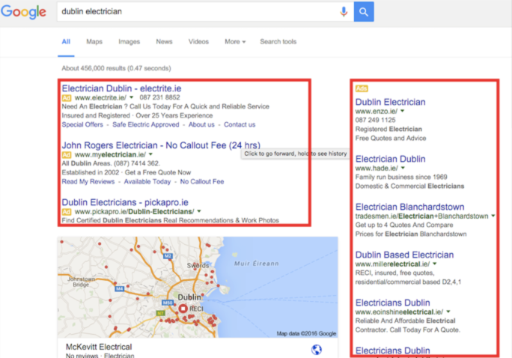512x358 pixels.
Task: Click the yellow Ads label in sidebar
Action: point(362,88)
